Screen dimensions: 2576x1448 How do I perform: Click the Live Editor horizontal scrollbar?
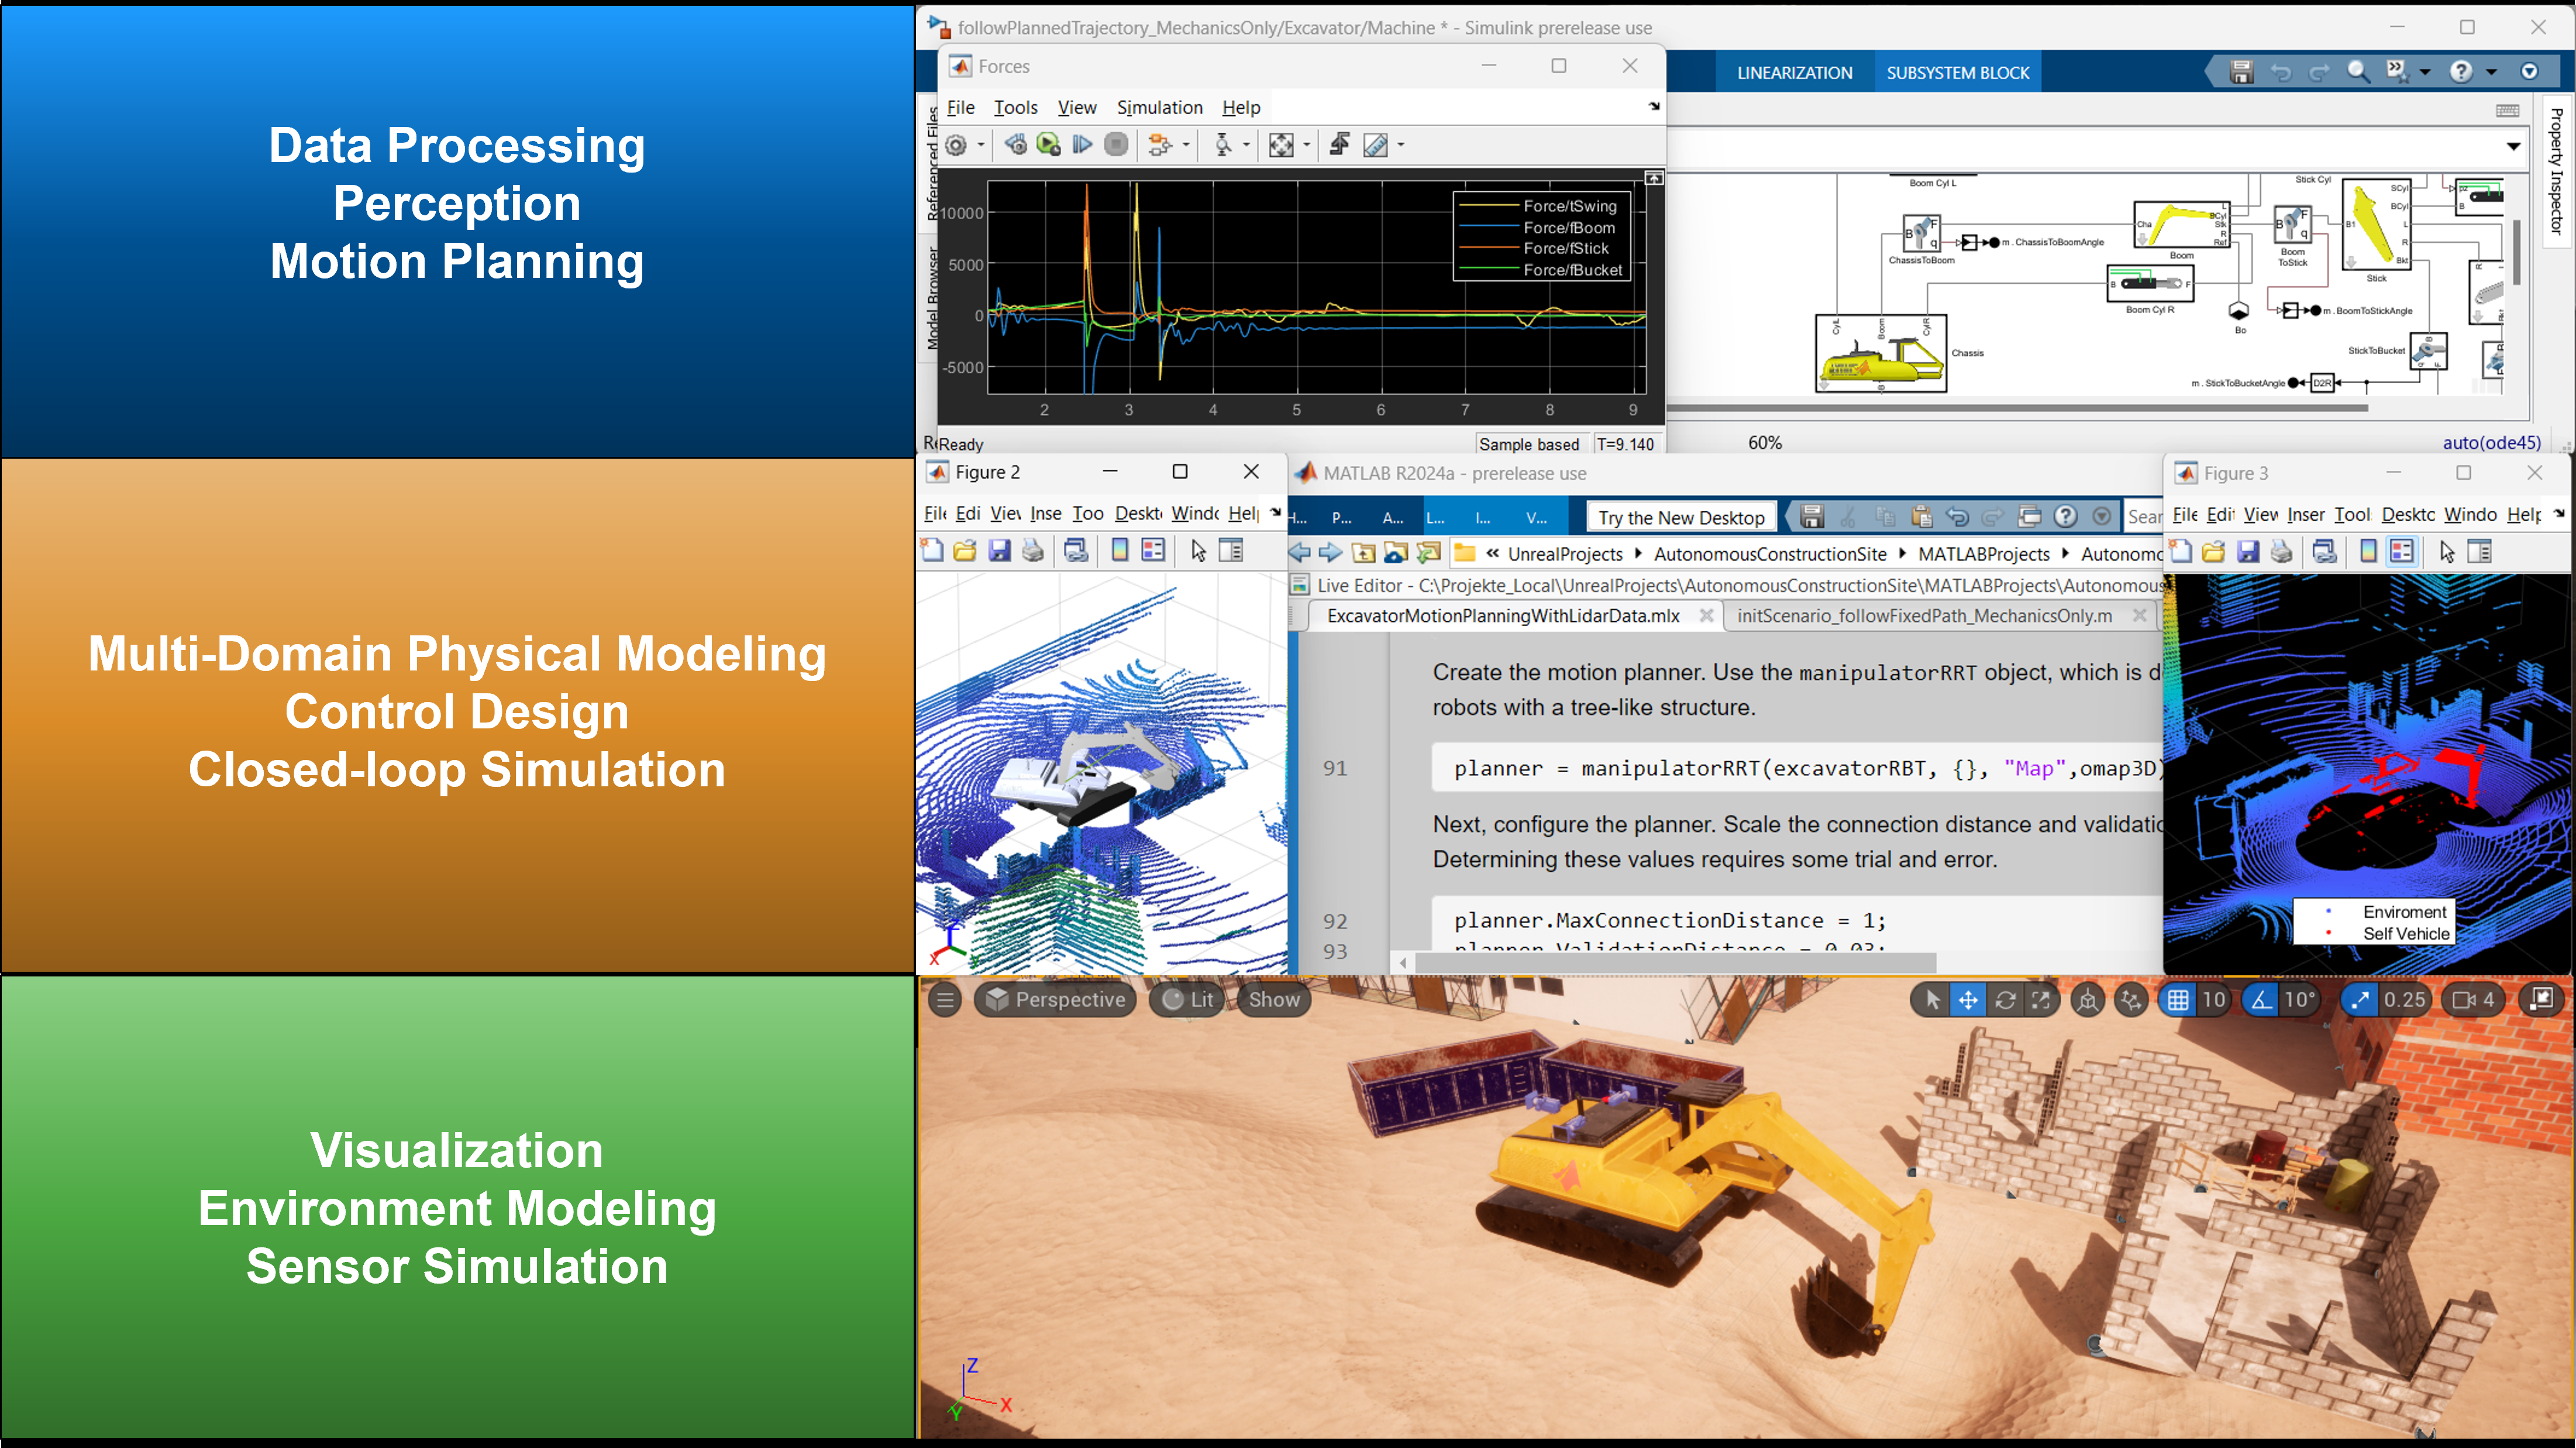[1675, 963]
